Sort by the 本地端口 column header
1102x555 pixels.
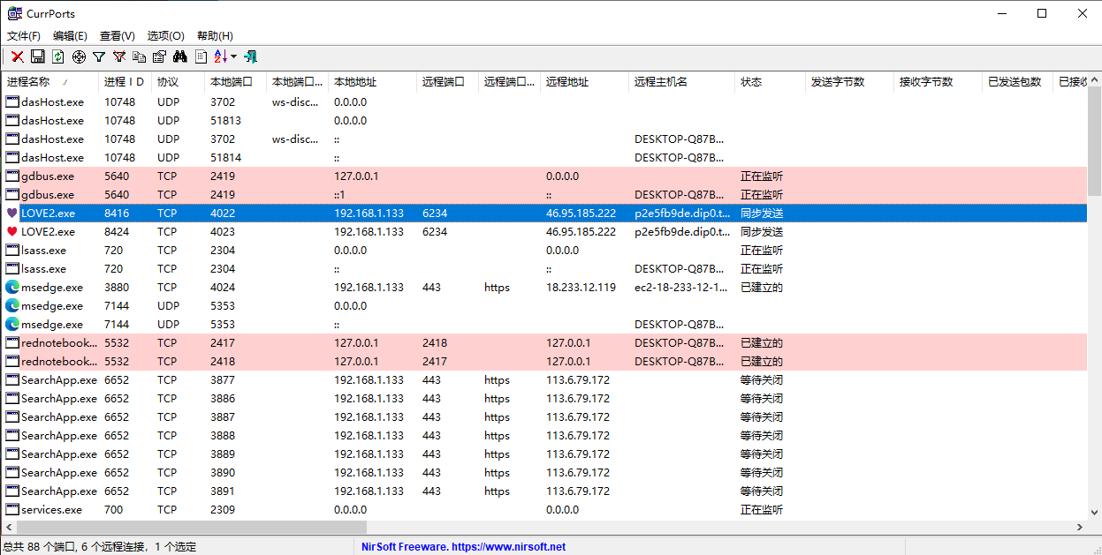tap(235, 82)
